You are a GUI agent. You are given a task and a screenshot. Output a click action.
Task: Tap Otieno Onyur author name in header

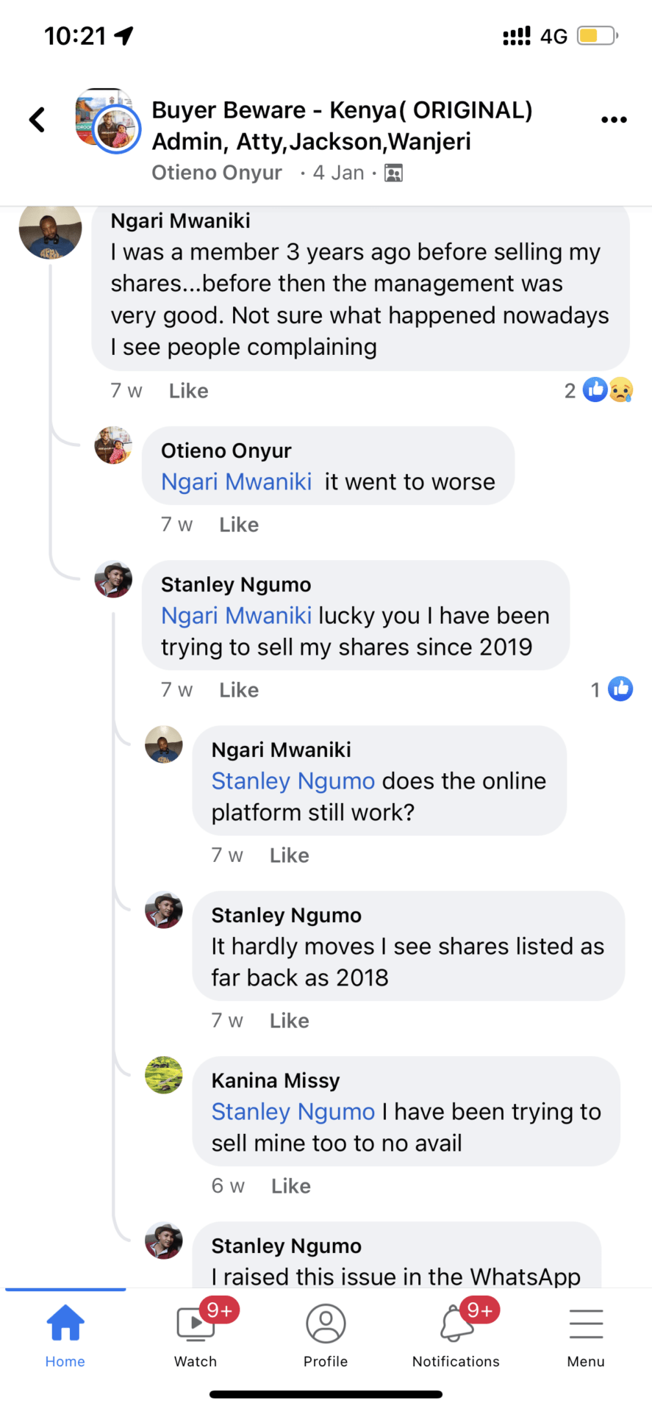click(x=217, y=173)
